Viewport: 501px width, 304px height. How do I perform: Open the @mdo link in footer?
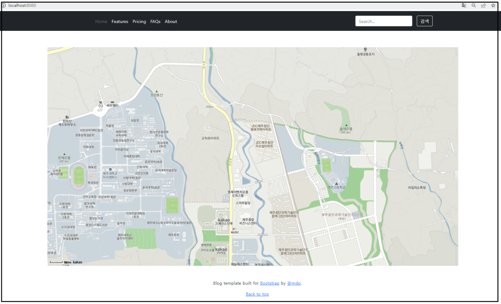(294, 283)
